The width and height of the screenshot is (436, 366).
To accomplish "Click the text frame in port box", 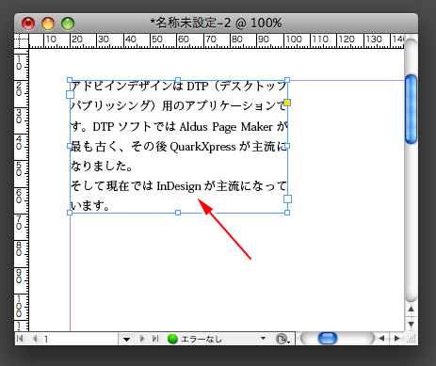I will 70,94.
